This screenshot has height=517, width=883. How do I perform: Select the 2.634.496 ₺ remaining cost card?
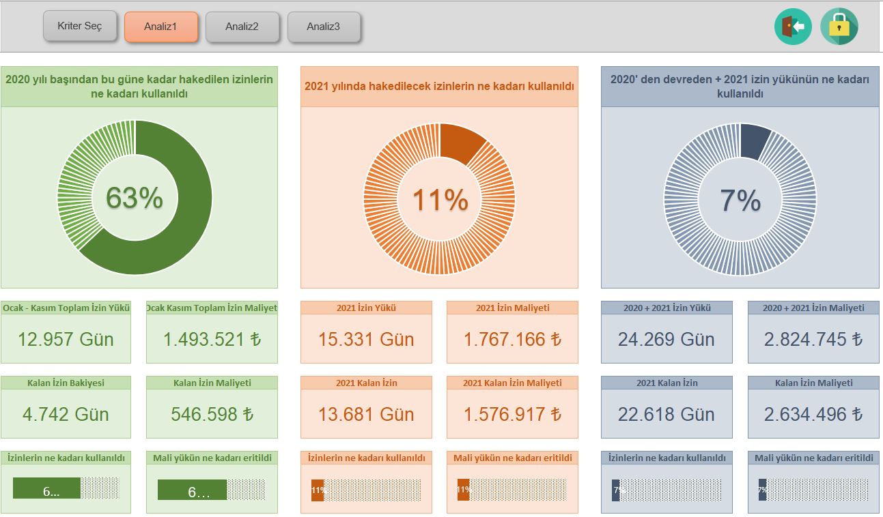pyautogui.click(x=813, y=414)
